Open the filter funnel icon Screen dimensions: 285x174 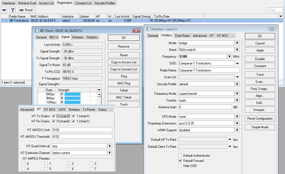tap(12, 10)
